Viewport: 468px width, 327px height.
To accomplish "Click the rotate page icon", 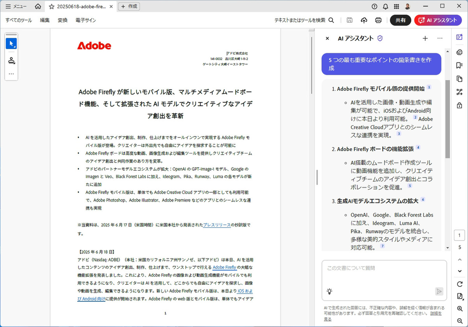I will tap(459, 284).
